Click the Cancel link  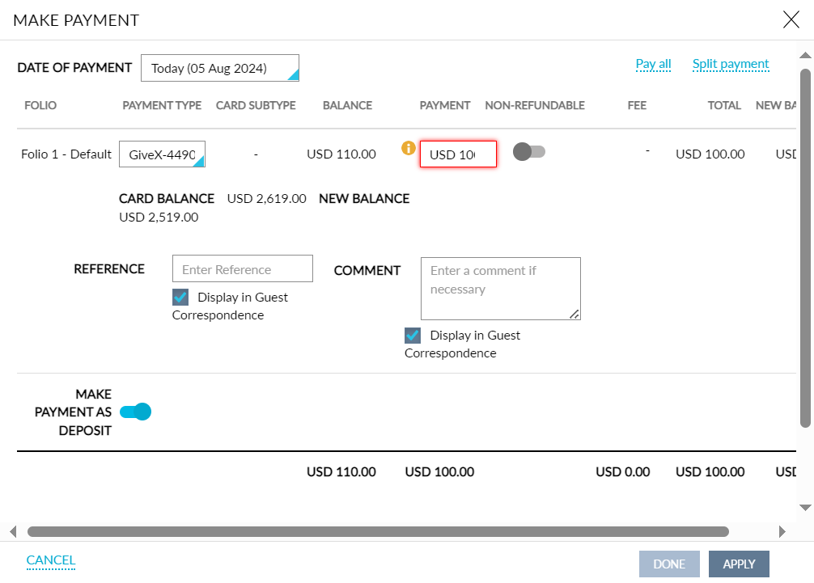pyautogui.click(x=51, y=560)
